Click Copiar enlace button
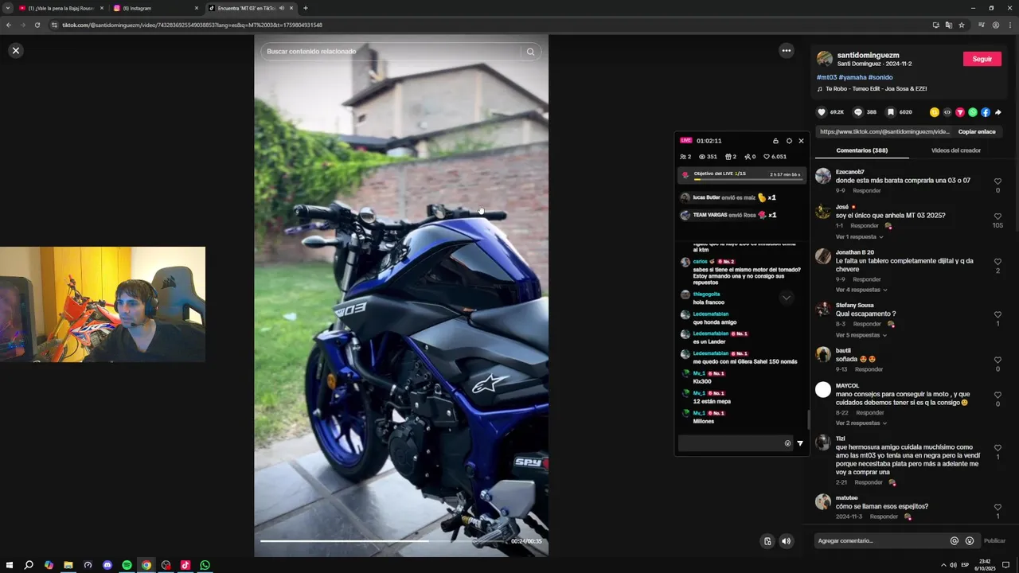The height and width of the screenshot is (573, 1019). click(x=977, y=131)
